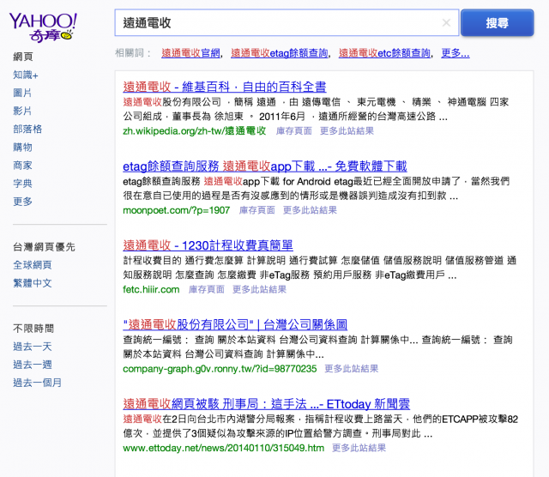Click the company-graph.g0v.ronny.tw URL

point(220,369)
